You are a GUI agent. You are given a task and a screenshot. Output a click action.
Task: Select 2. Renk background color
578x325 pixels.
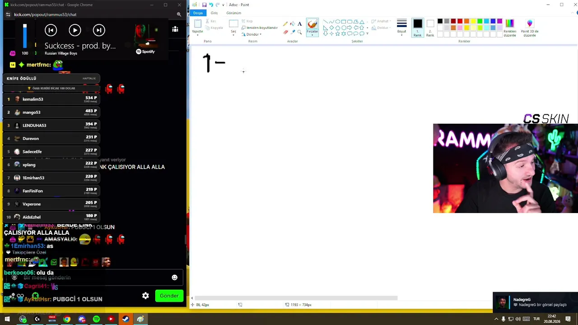click(x=430, y=28)
